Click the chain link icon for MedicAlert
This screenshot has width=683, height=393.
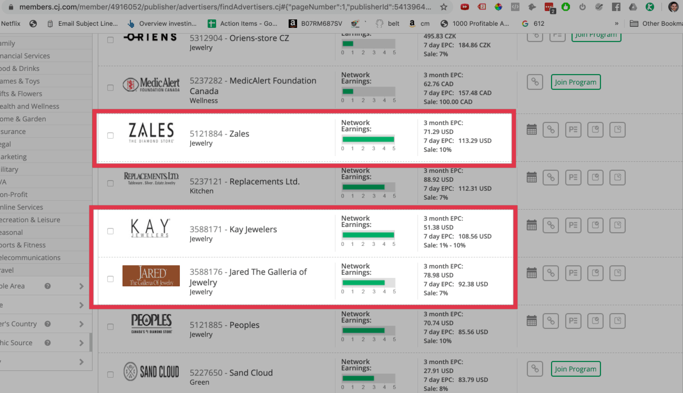tap(535, 82)
